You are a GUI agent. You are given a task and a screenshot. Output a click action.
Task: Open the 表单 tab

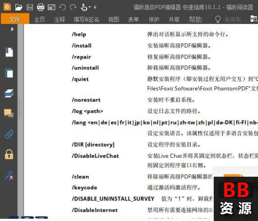[134, 19]
